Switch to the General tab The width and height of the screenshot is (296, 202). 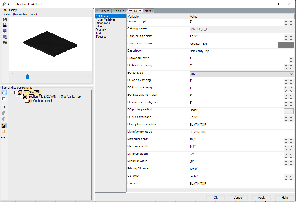pos(105,11)
